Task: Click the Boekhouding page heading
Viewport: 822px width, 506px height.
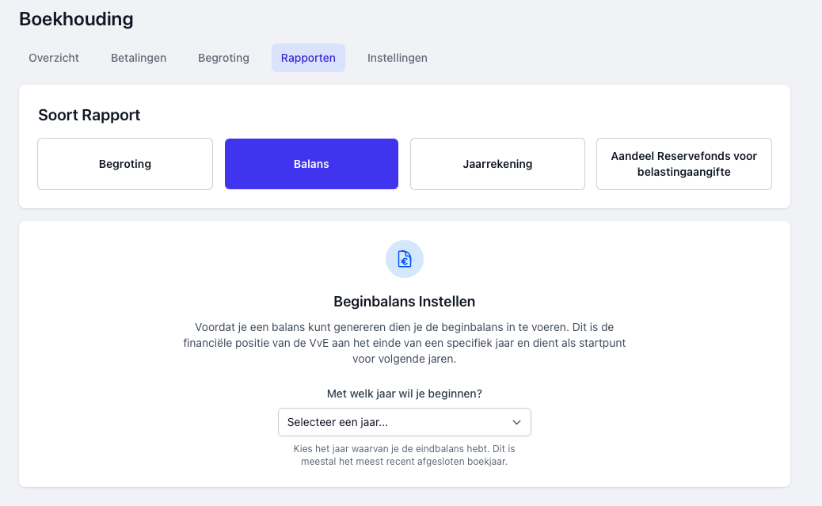Action: (x=76, y=18)
